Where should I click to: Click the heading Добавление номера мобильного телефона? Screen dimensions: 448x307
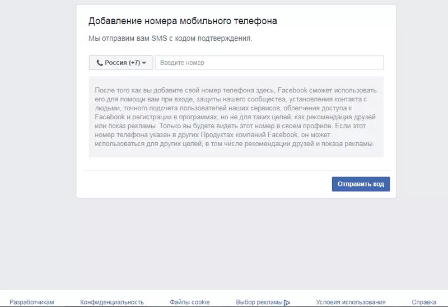click(183, 21)
